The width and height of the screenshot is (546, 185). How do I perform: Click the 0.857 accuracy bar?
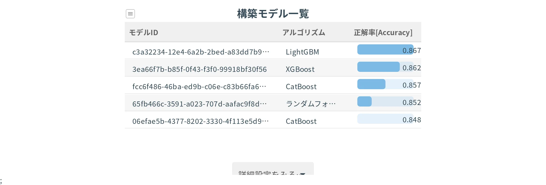(x=385, y=84)
